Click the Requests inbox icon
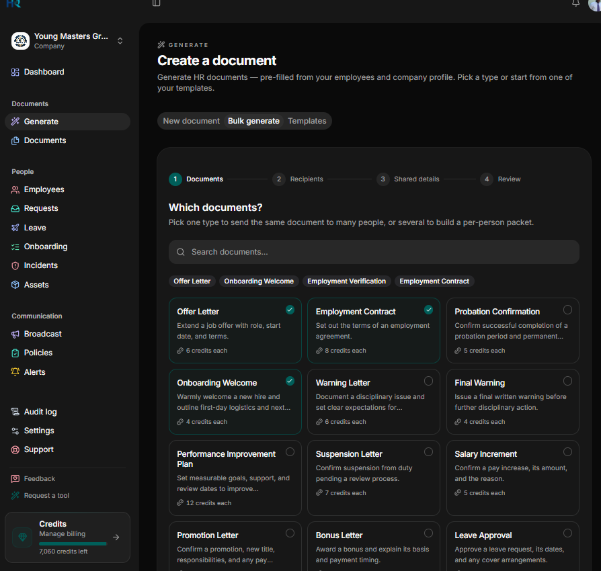Image resolution: width=601 pixels, height=571 pixels. click(15, 208)
